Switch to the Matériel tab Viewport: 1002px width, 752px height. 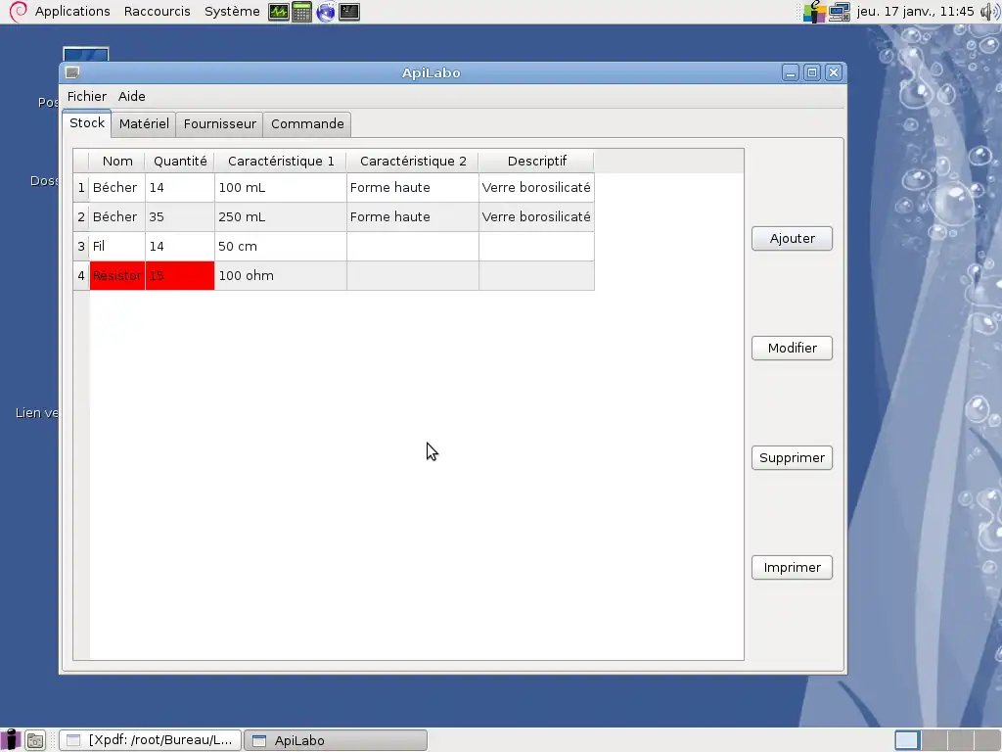click(x=144, y=124)
